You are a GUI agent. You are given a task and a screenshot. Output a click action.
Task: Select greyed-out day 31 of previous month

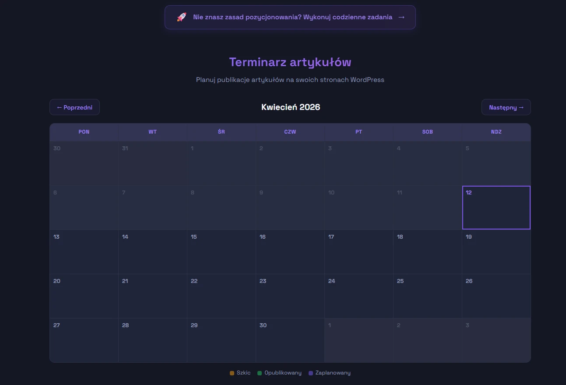tap(152, 163)
